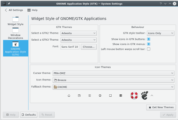Screen dimensions: 178x120
Task: Enable Left mouse button warps scroll bar
Action: [149, 49]
